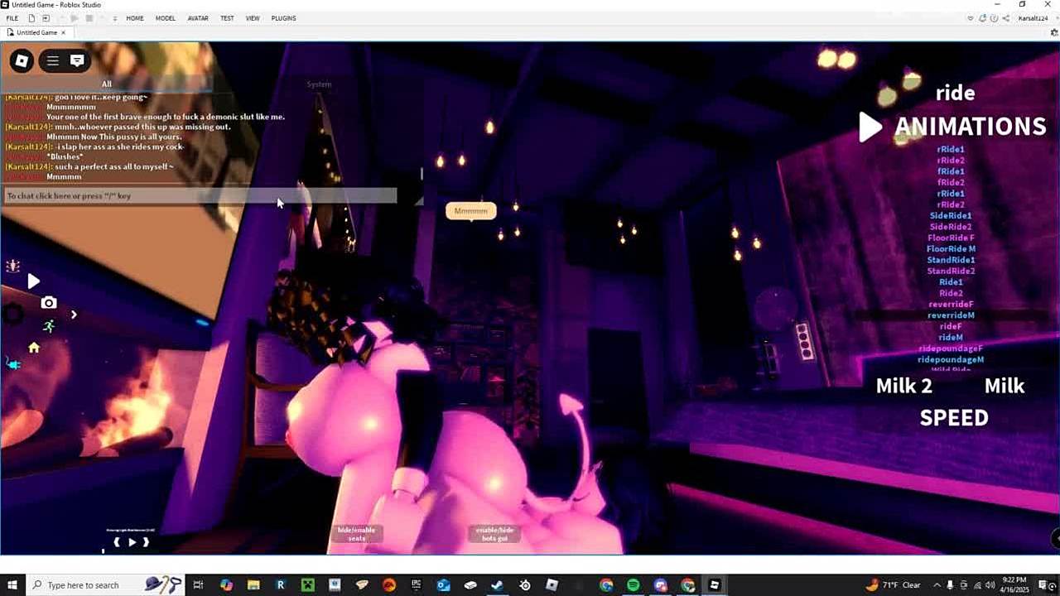
Task: Open Steam from the taskbar
Action: coord(498,585)
